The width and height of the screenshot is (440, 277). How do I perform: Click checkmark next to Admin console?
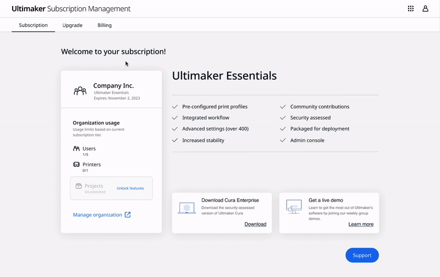point(283,140)
